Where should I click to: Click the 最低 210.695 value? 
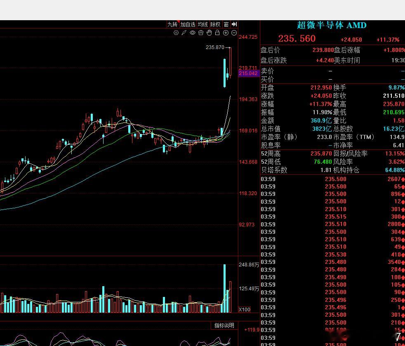coord(393,112)
